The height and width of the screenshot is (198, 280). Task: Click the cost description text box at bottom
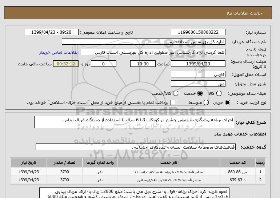[134, 193]
